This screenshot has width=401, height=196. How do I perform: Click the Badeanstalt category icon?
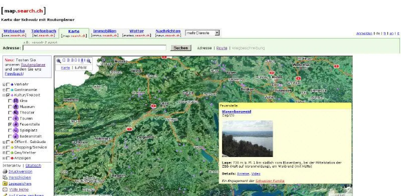click(x=15, y=136)
